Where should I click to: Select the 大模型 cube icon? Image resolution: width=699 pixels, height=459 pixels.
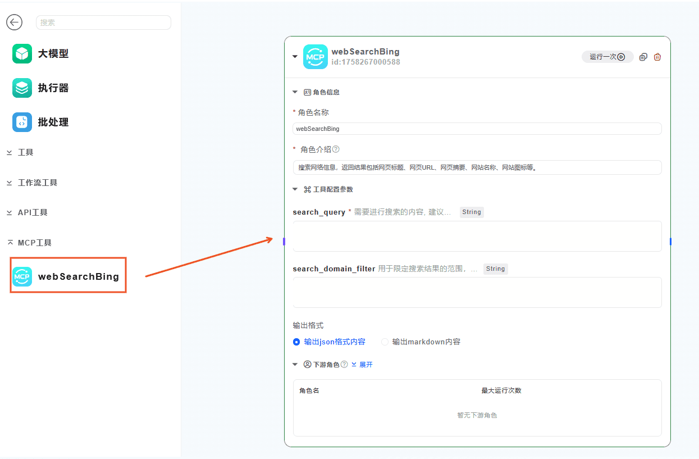pos(22,54)
